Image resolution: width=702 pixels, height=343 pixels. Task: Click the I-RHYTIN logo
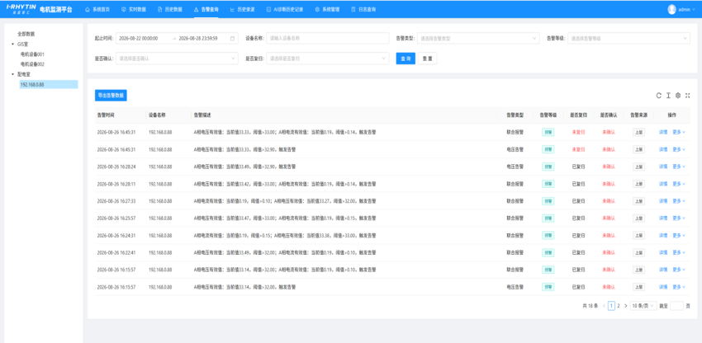21,9
